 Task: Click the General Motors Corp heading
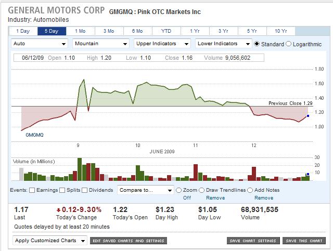[56, 10]
